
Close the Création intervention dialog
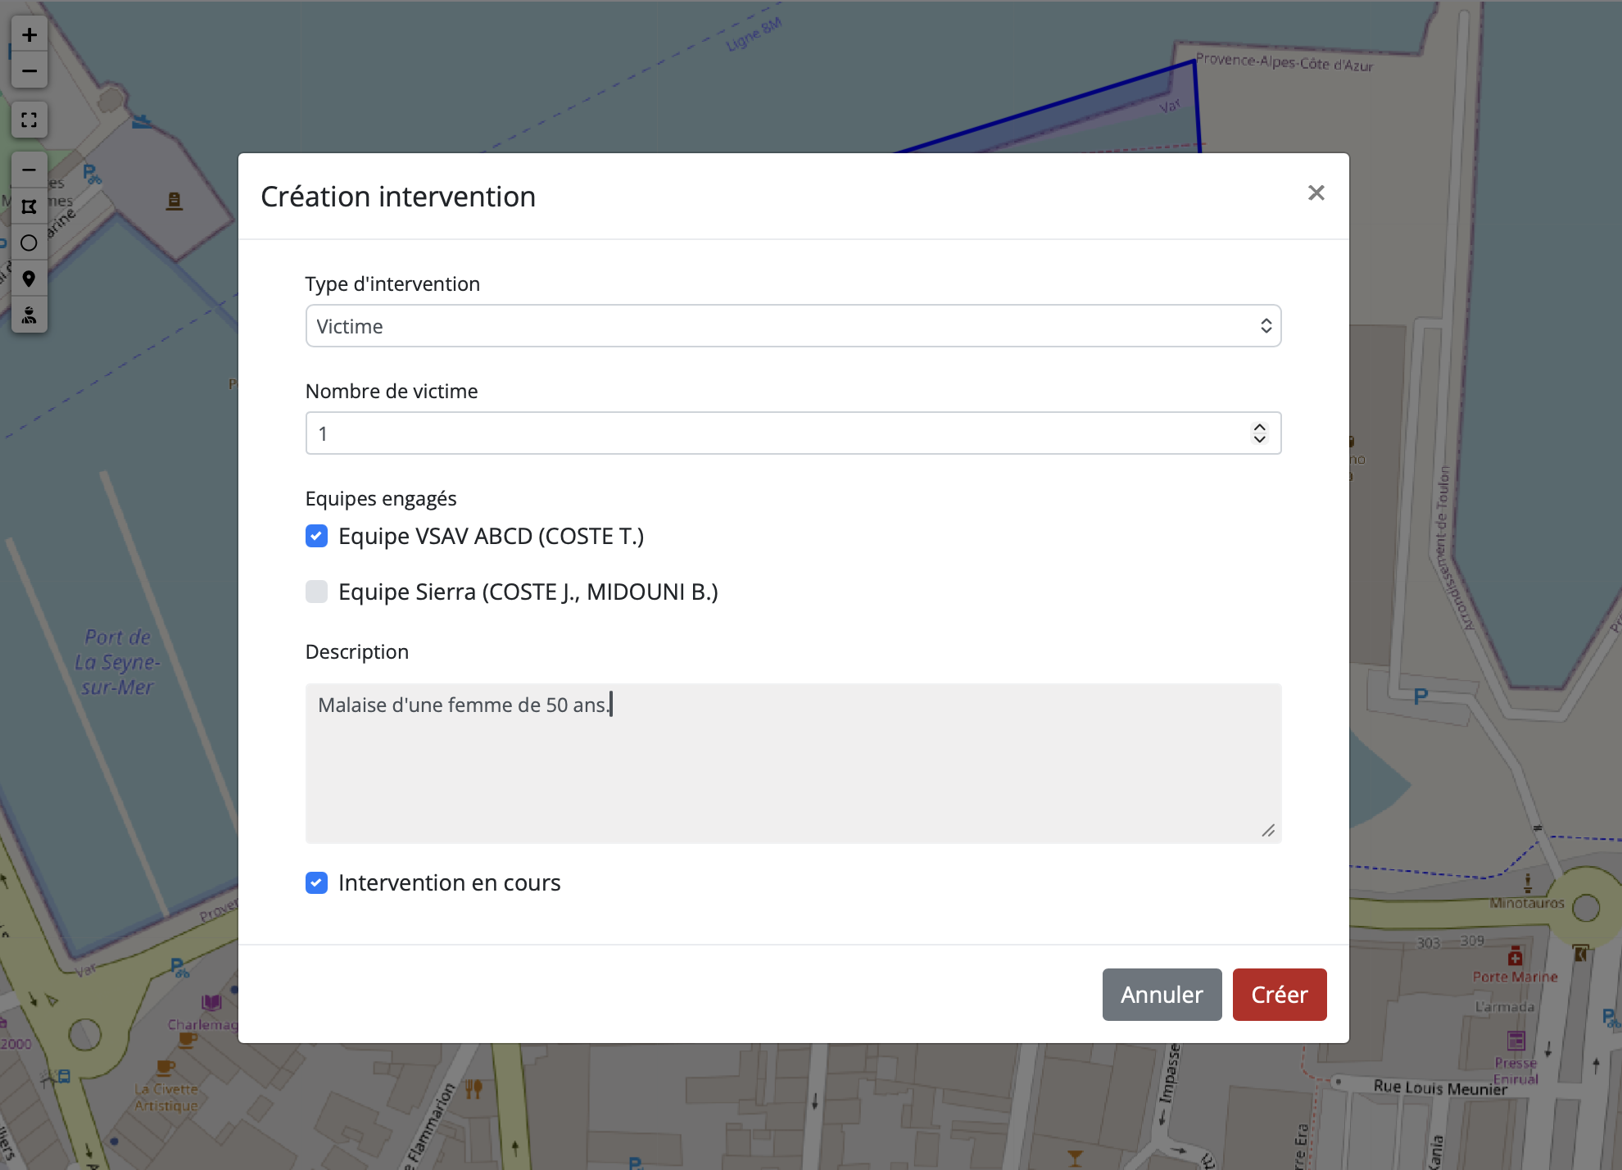(x=1316, y=193)
